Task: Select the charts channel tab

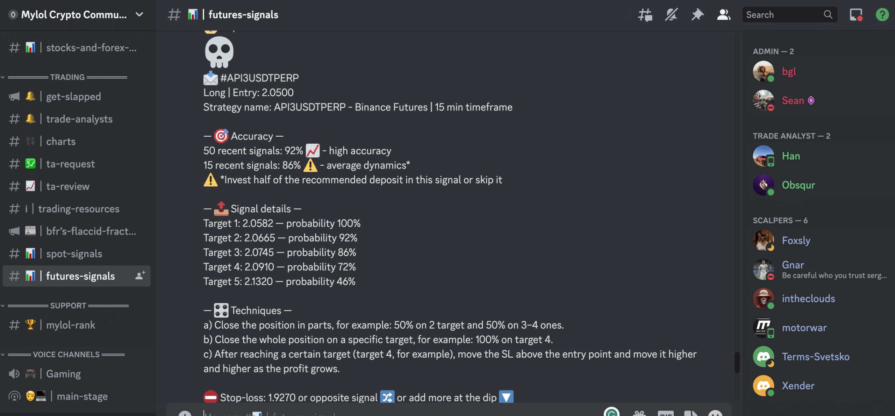Action: [60, 141]
